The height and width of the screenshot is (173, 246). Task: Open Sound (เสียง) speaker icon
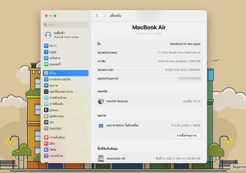46,143
